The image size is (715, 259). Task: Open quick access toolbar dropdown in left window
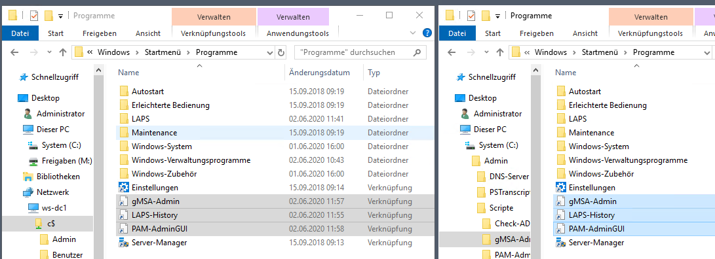pos(60,16)
